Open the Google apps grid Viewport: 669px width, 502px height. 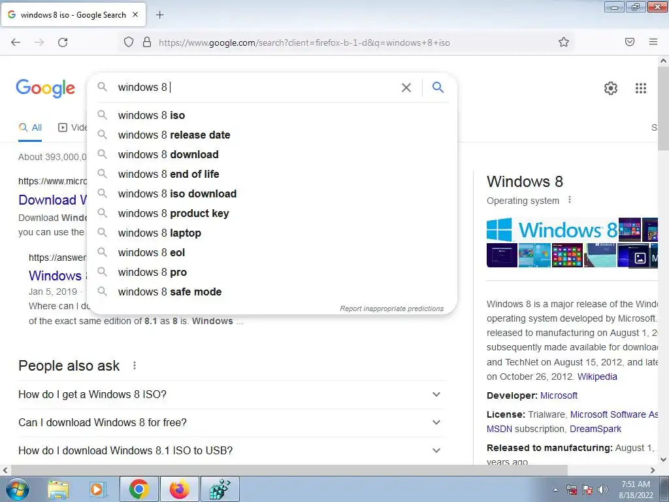pyautogui.click(x=641, y=88)
